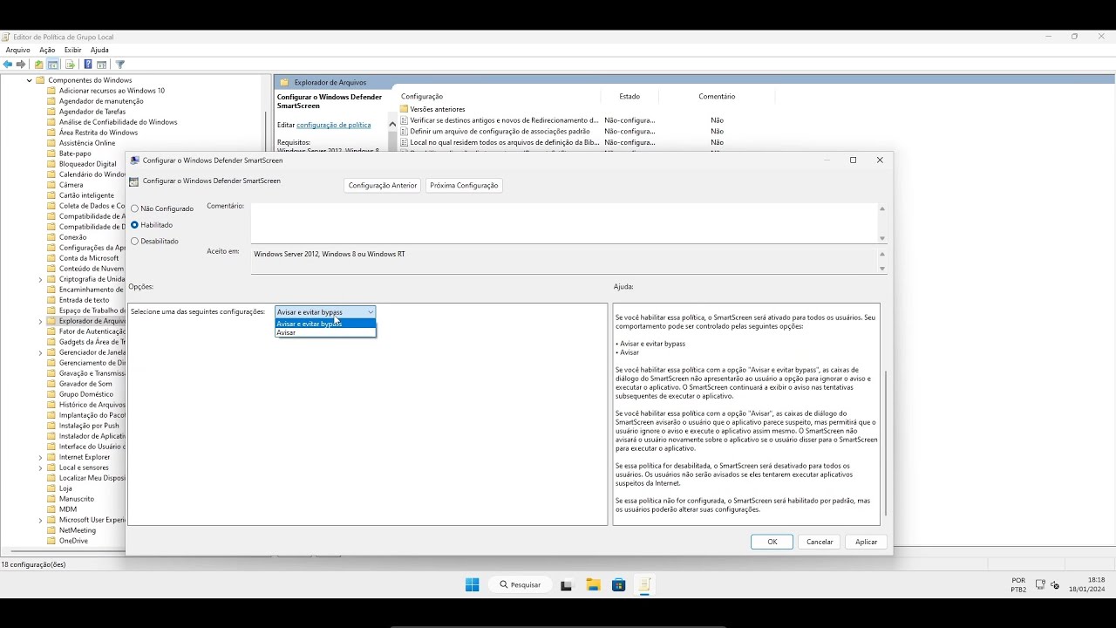Image resolution: width=1116 pixels, height=628 pixels.
Task: Select the Agendador de Tarefas tree item
Action: (x=92, y=112)
